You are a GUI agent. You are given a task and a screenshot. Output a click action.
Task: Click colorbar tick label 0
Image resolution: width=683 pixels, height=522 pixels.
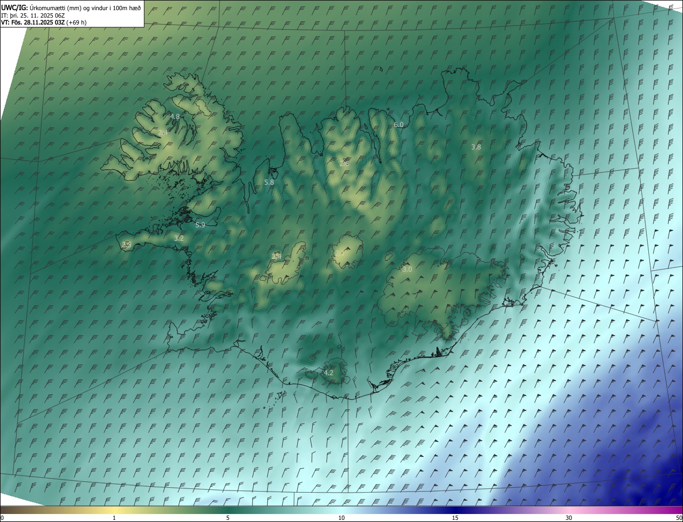[2, 518]
